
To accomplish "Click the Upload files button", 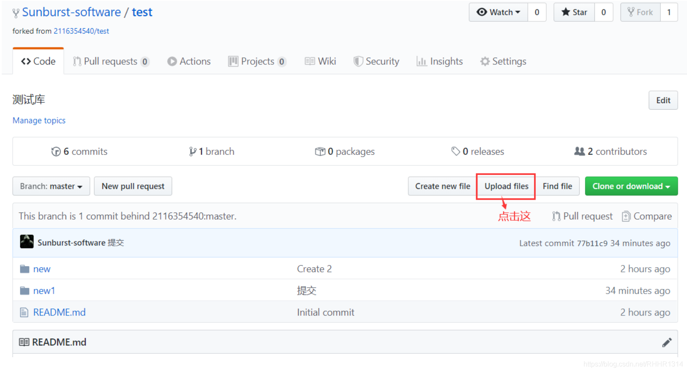I will [x=507, y=186].
